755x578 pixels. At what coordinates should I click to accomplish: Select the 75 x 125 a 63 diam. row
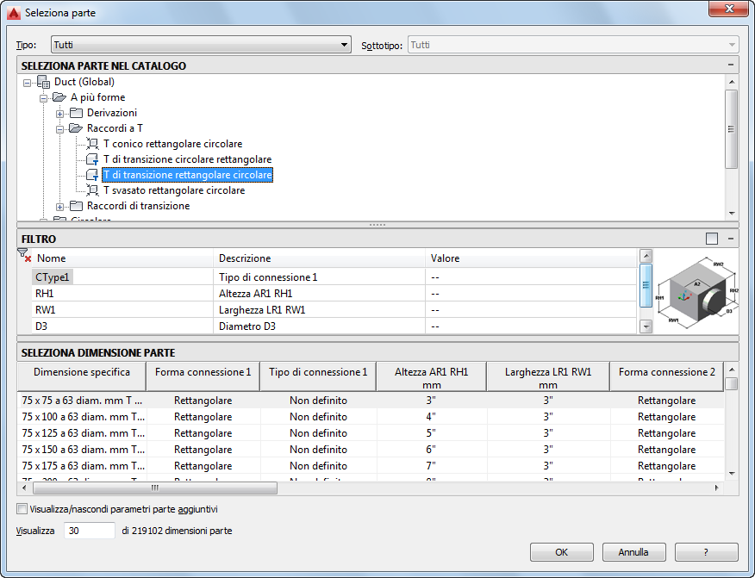point(371,433)
